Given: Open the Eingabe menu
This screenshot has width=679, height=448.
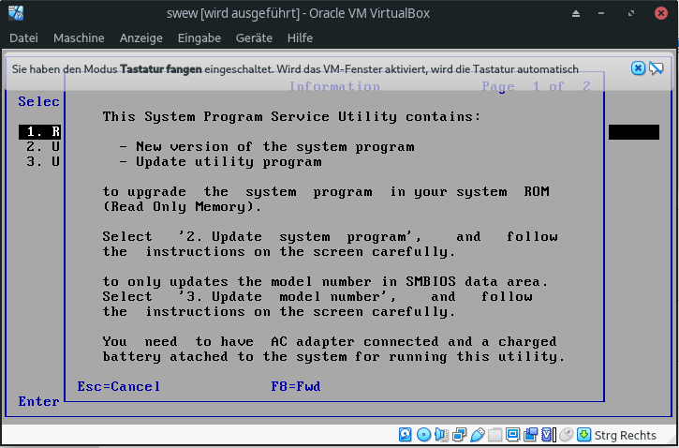Looking at the screenshot, I should [199, 37].
